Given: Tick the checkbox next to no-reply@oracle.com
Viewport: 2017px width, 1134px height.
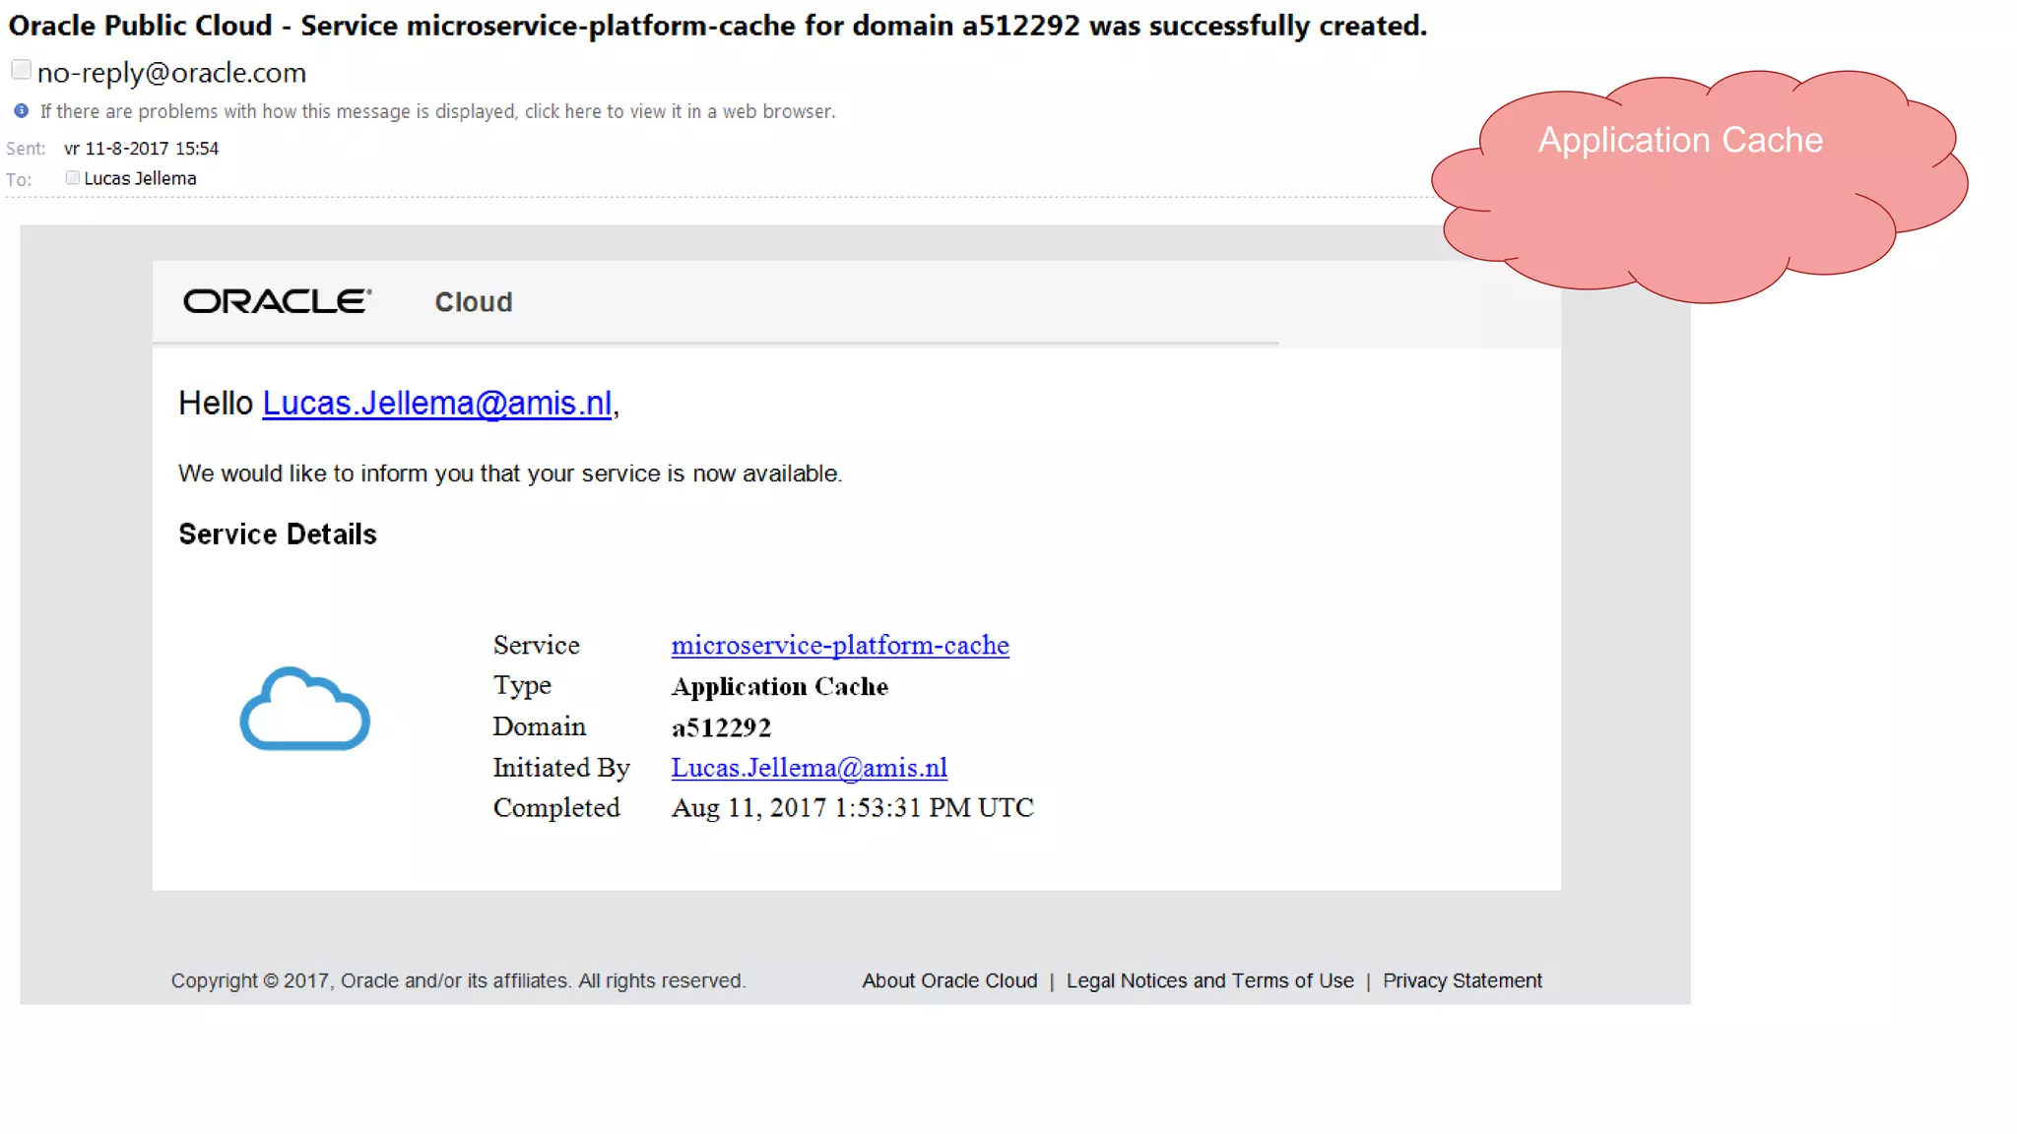Looking at the screenshot, I should [x=21, y=70].
